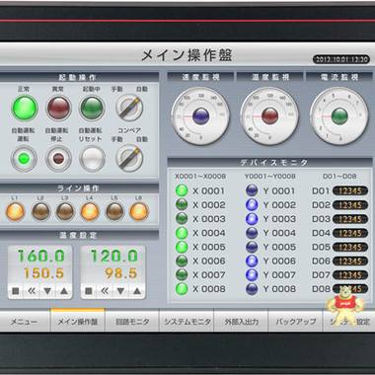
Task: Decrease 120.0 temperature with down arrow
Action: [120, 291]
